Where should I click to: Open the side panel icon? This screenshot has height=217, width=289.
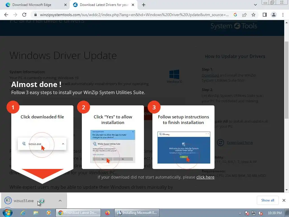tap(265, 15)
